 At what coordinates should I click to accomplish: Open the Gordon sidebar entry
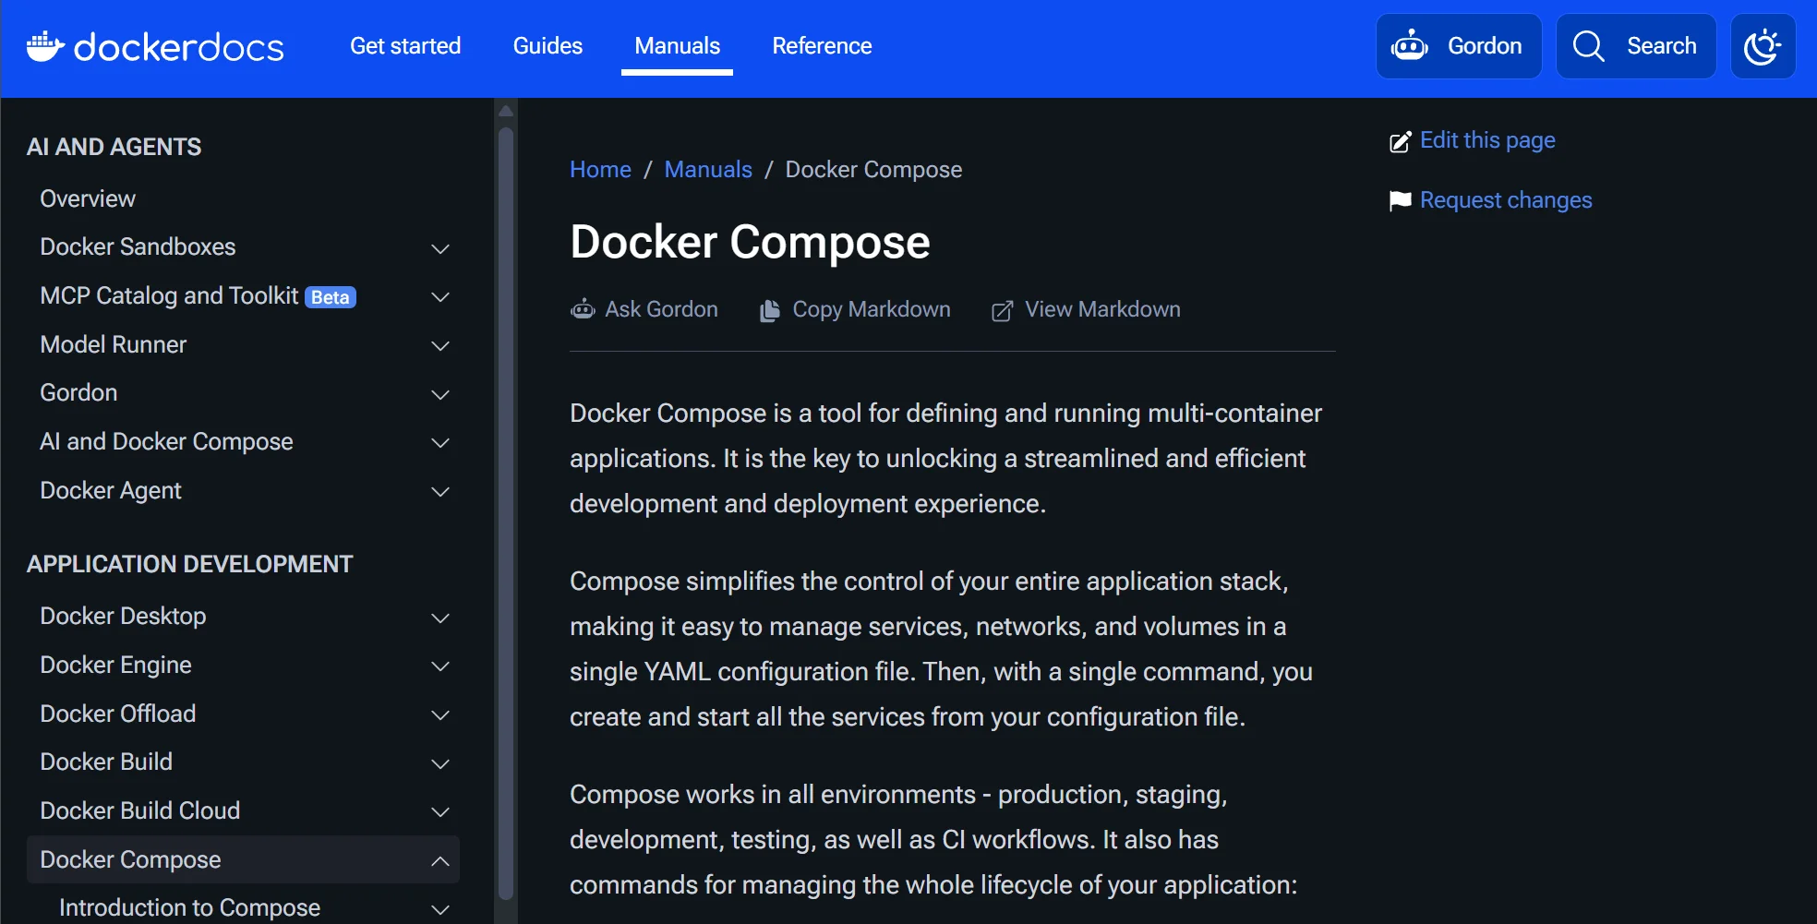[x=78, y=392]
